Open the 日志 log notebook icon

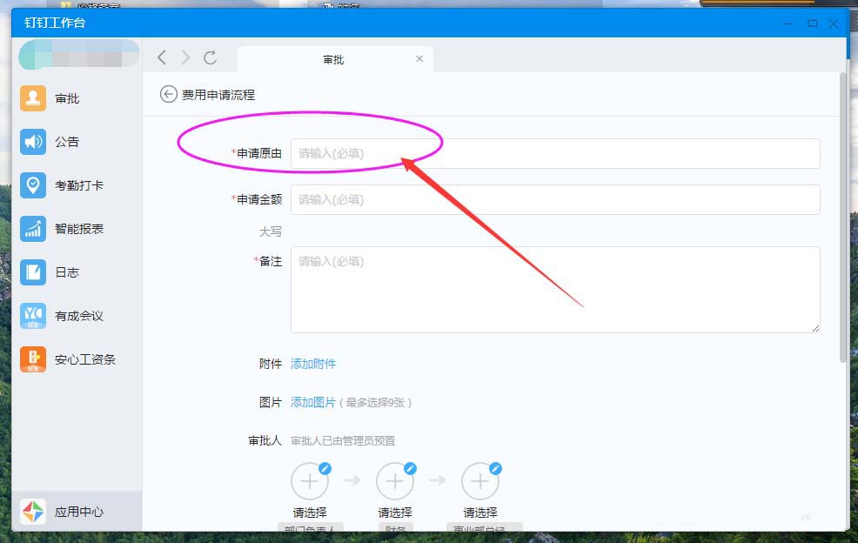click(33, 272)
